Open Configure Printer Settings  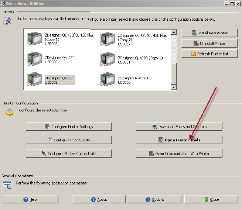[69, 127]
